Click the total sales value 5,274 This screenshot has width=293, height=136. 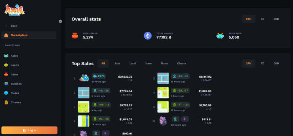(x=88, y=37)
